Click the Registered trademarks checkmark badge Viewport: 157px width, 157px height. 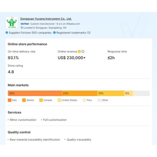click(54, 33)
